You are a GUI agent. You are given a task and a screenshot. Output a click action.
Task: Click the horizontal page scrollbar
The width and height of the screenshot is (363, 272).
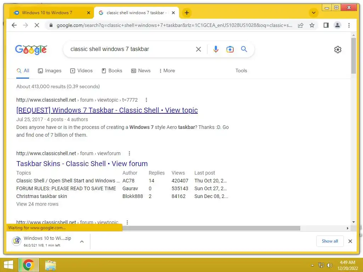pyautogui.click(x=211, y=228)
